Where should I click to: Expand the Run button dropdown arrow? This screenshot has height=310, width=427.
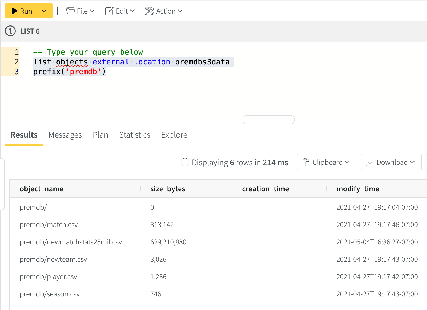pyautogui.click(x=44, y=11)
